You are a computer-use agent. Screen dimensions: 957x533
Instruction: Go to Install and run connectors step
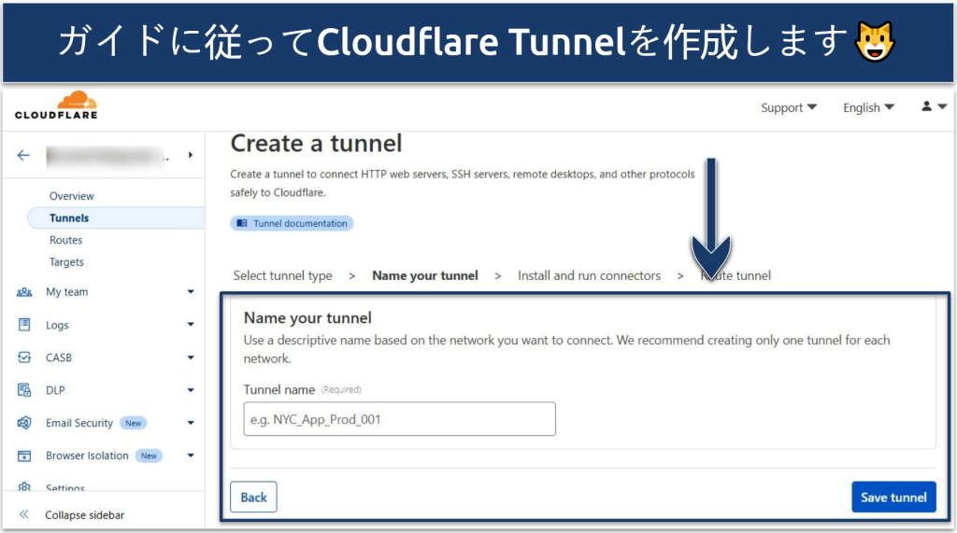coord(589,275)
